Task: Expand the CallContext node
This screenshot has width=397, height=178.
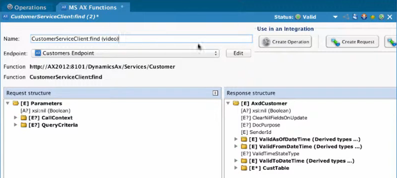Action: (x=15, y=118)
